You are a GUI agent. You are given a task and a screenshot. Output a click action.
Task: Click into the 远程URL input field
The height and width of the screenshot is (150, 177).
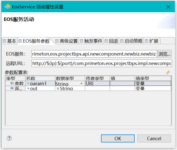click(x=101, y=63)
